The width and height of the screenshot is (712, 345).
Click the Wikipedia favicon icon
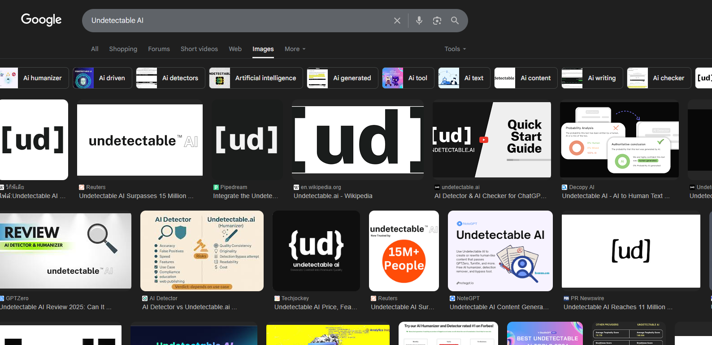[x=296, y=187]
